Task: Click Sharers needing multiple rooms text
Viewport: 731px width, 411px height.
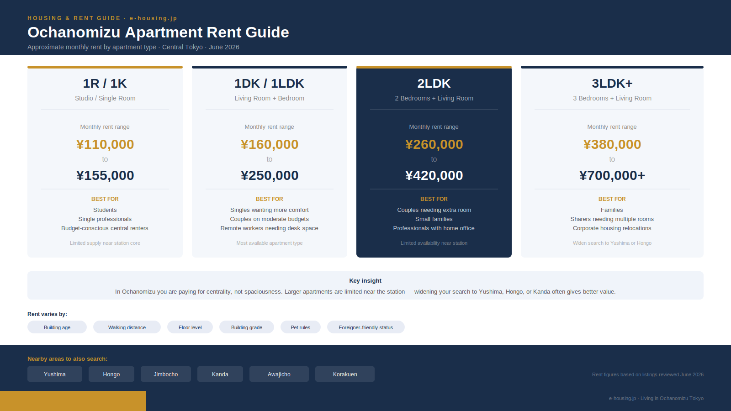Action: tap(612, 219)
